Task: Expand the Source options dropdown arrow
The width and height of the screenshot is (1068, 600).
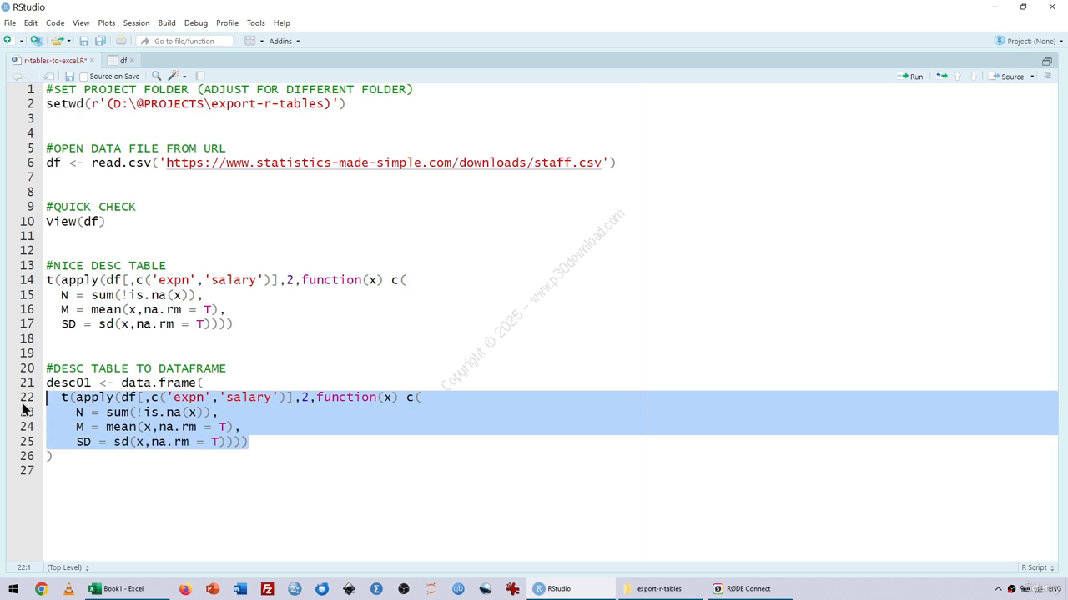Action: pos(1032,77)
